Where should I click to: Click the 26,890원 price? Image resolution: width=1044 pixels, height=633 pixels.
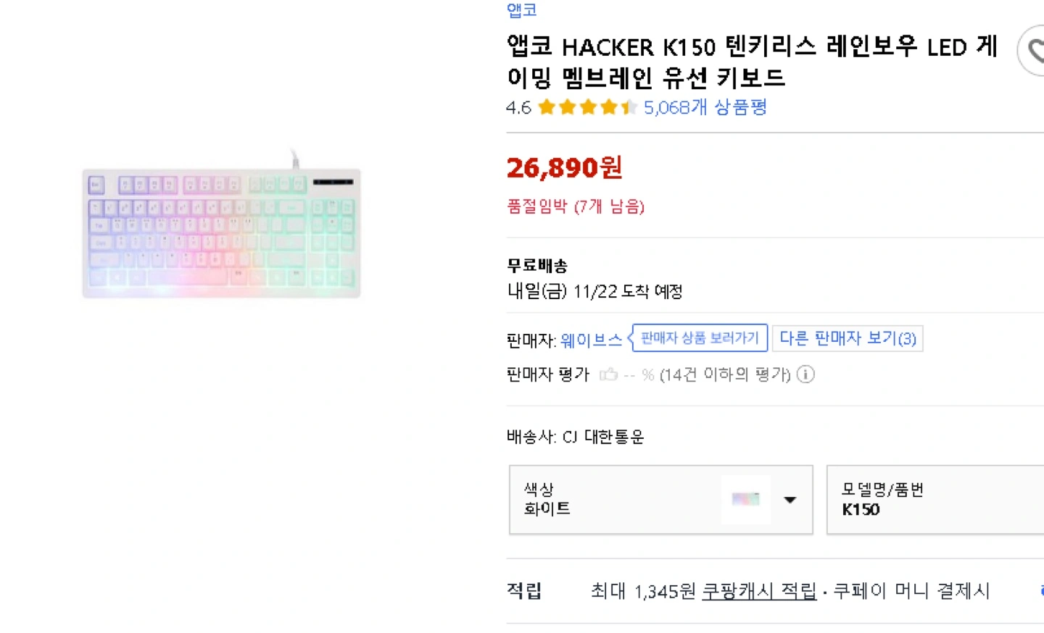tap(564, 168)
